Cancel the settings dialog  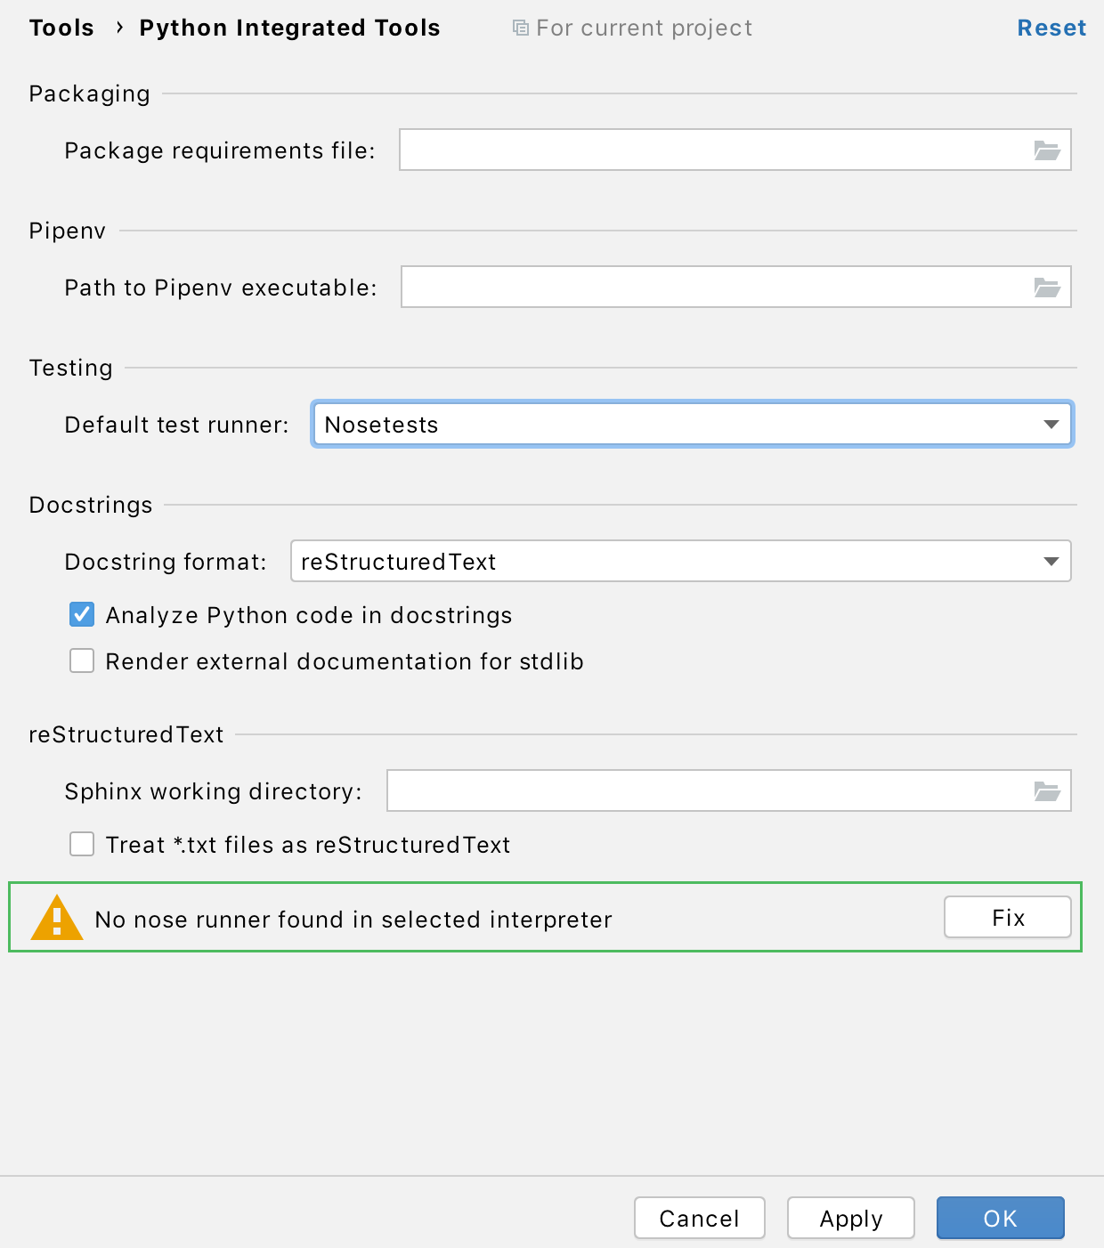[x=700, y=1219]
